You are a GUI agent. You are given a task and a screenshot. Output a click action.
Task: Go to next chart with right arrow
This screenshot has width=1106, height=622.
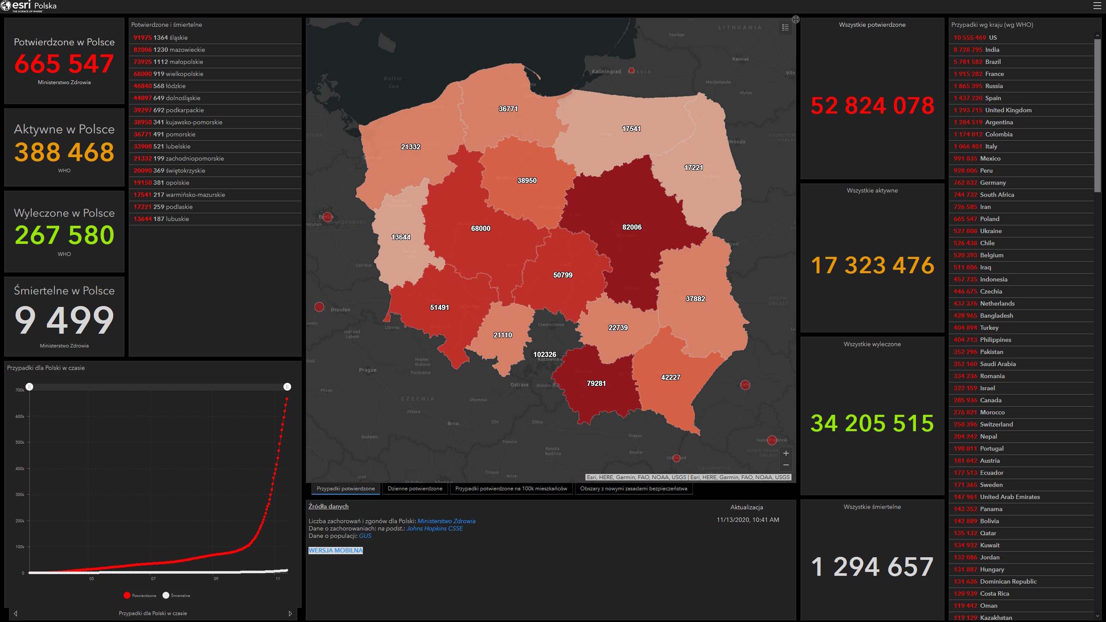[x=290, y=613]
